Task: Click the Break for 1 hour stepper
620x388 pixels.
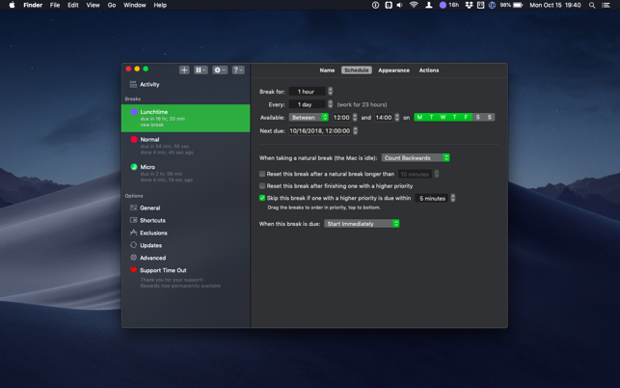Action: tap(330, 92)
